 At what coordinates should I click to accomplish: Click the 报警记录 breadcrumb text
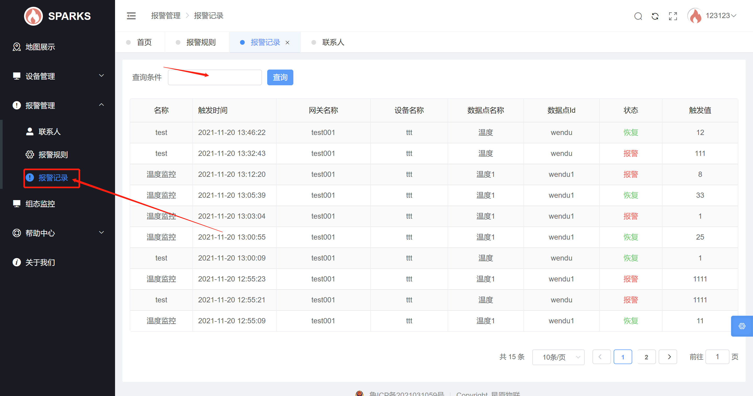coord(209,16)
